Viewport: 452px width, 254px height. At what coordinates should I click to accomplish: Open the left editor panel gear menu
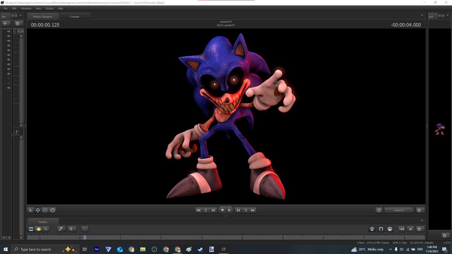click(19, 23)
